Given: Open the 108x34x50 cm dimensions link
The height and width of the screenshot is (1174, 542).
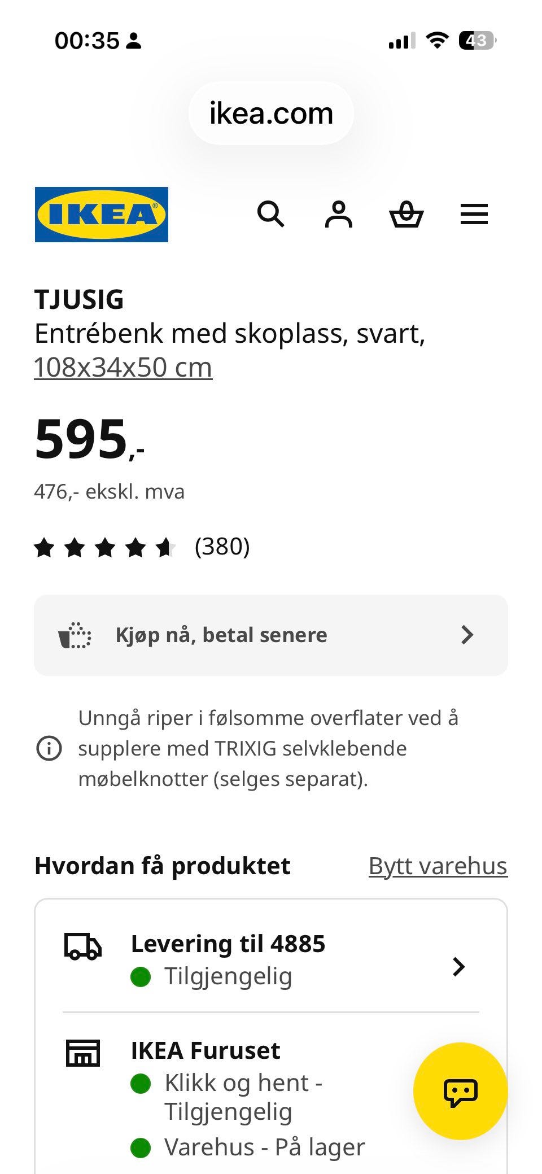Looking at the screenshot, I should [x=123, y=368].
